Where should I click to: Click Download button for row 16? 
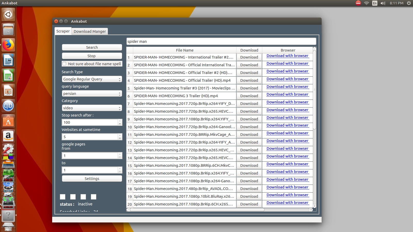coord(249,173)
